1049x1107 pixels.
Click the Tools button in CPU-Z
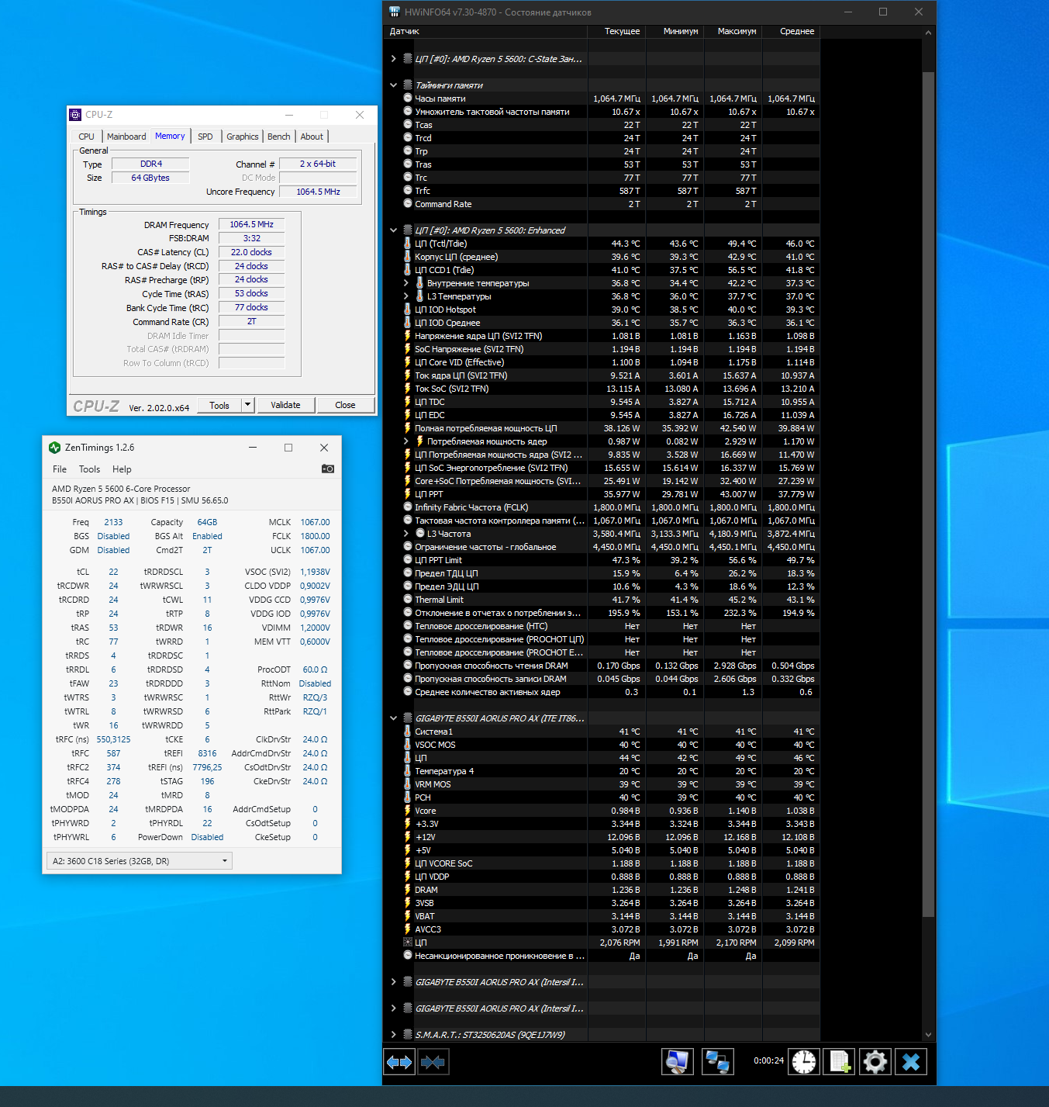219,405
